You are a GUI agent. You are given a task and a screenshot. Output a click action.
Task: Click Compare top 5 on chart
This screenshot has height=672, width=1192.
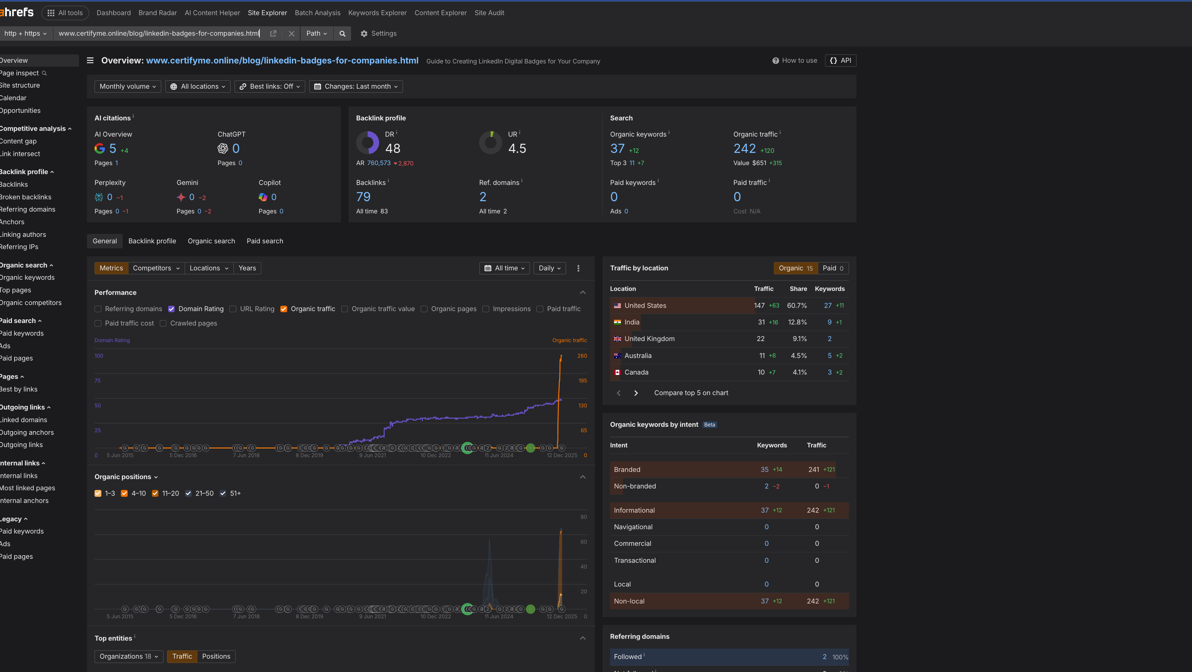[691, 393]
